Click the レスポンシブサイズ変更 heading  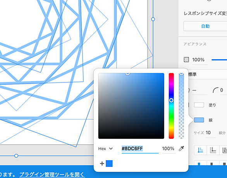(205, 14)
